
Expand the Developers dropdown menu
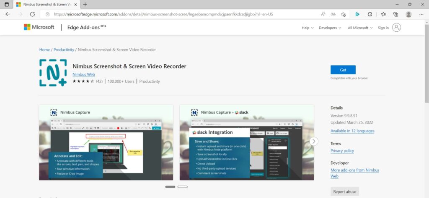pyautogui.click(x=330, y=28)
